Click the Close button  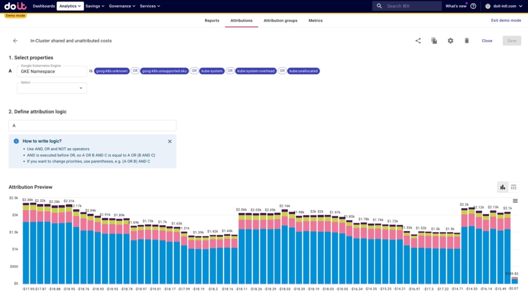tap(487, 41)
